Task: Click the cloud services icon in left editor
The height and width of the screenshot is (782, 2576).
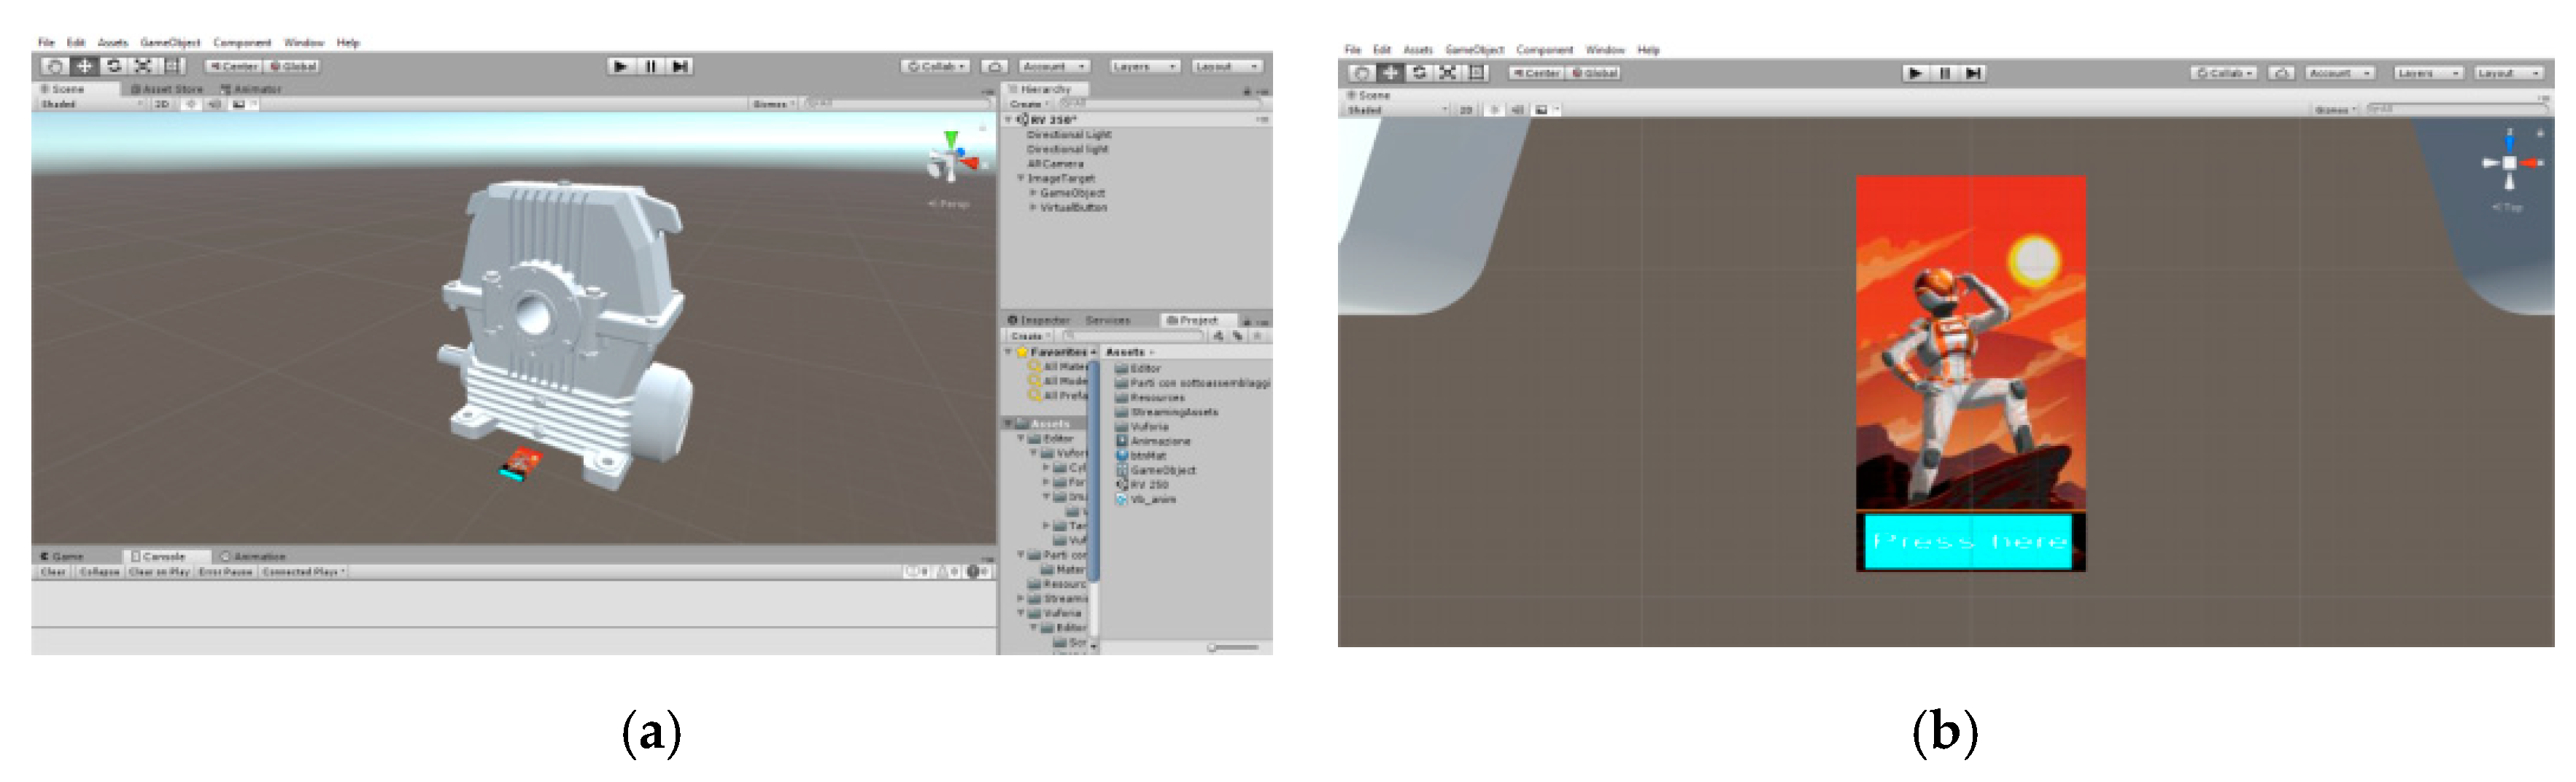Action: 994,66
